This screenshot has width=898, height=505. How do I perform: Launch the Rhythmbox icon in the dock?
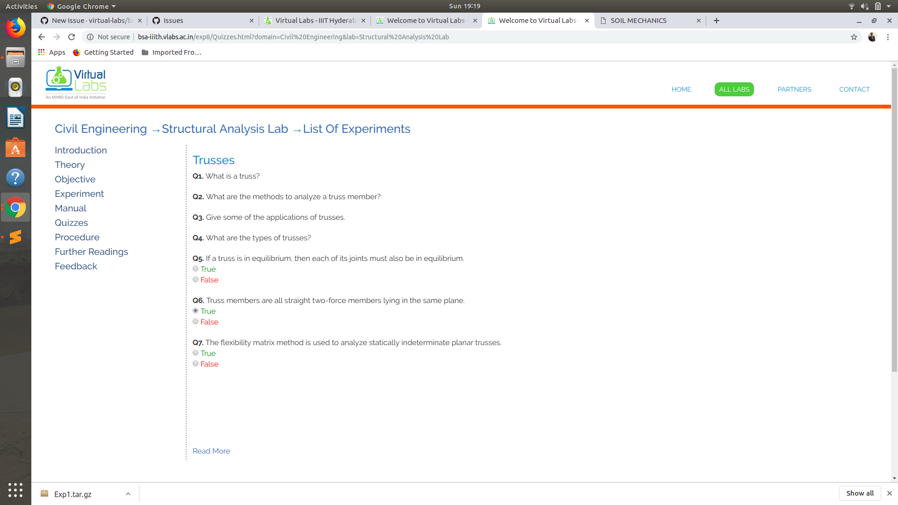15,87
